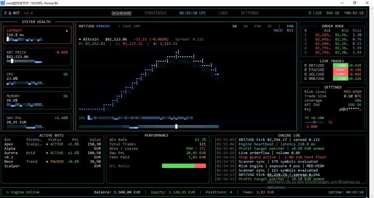Select the 15m chart timeframe
Image resolution: width=374 pixels, height=198 pixels.
click(x=258, y=26)
